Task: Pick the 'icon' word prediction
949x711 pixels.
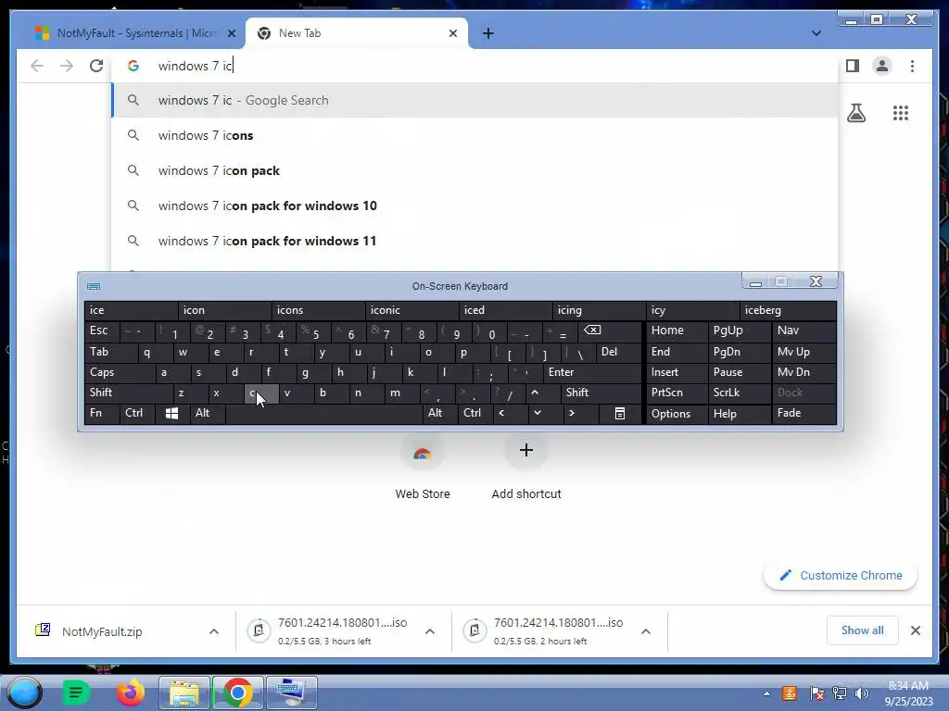Action: tap(224, 310)
